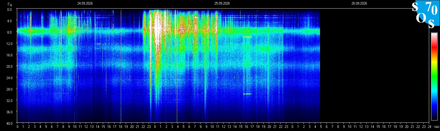Click the 25.09.2026 date label
Viewport: 440px width, 131px height.
coord(222,3)
